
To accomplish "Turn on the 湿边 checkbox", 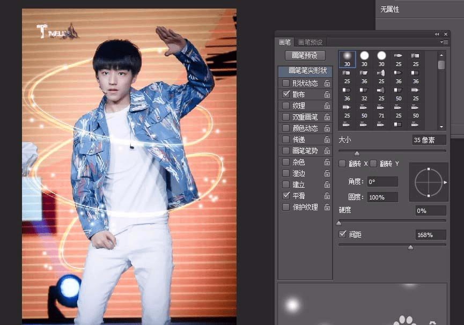I will [x=286, y=173].
